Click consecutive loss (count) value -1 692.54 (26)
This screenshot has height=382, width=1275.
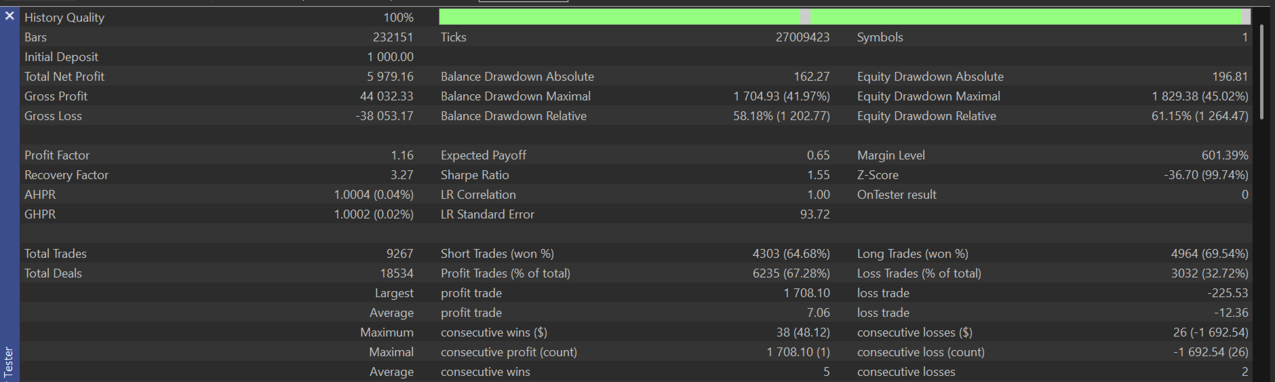tap(1211, 352)
